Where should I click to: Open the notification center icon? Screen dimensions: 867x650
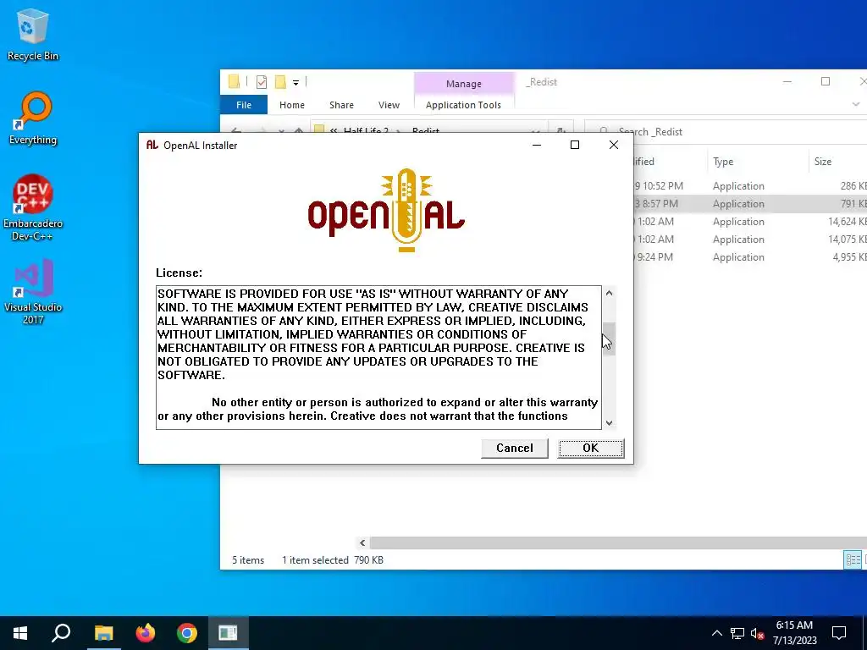pyautogui.click(x=839, y=633)
